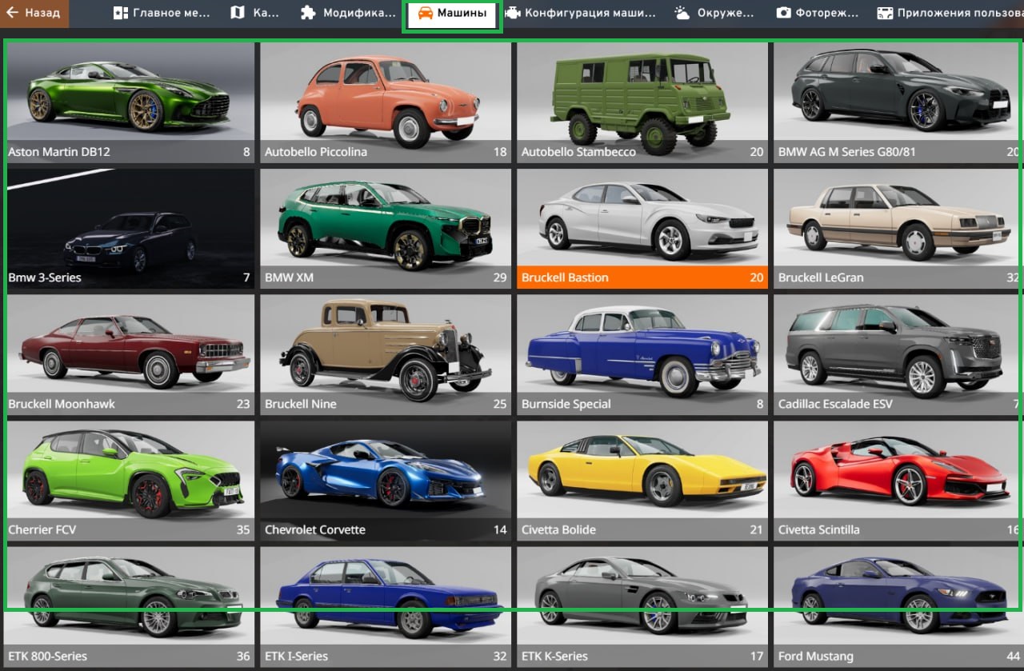Select the Cadillac Escalade ESV
Viewport: 1024px width, 671px height.
(898, 355)
